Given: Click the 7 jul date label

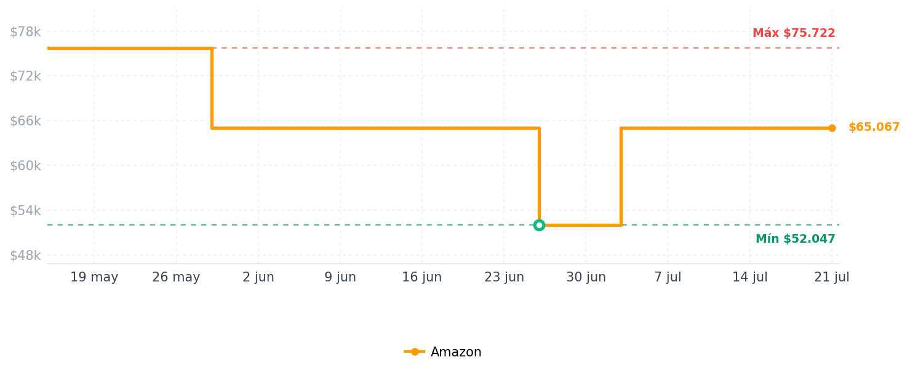Looking at the screenshot, I should click(x=668, y=277).
